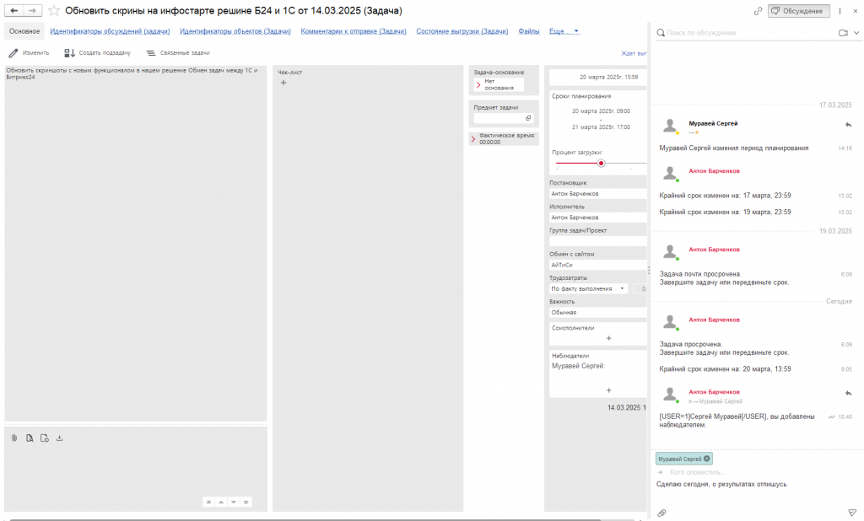Viewport: 864px width, 521px height.
Task: Add a Соисполнители member with plus
Action: click(609, 338)
